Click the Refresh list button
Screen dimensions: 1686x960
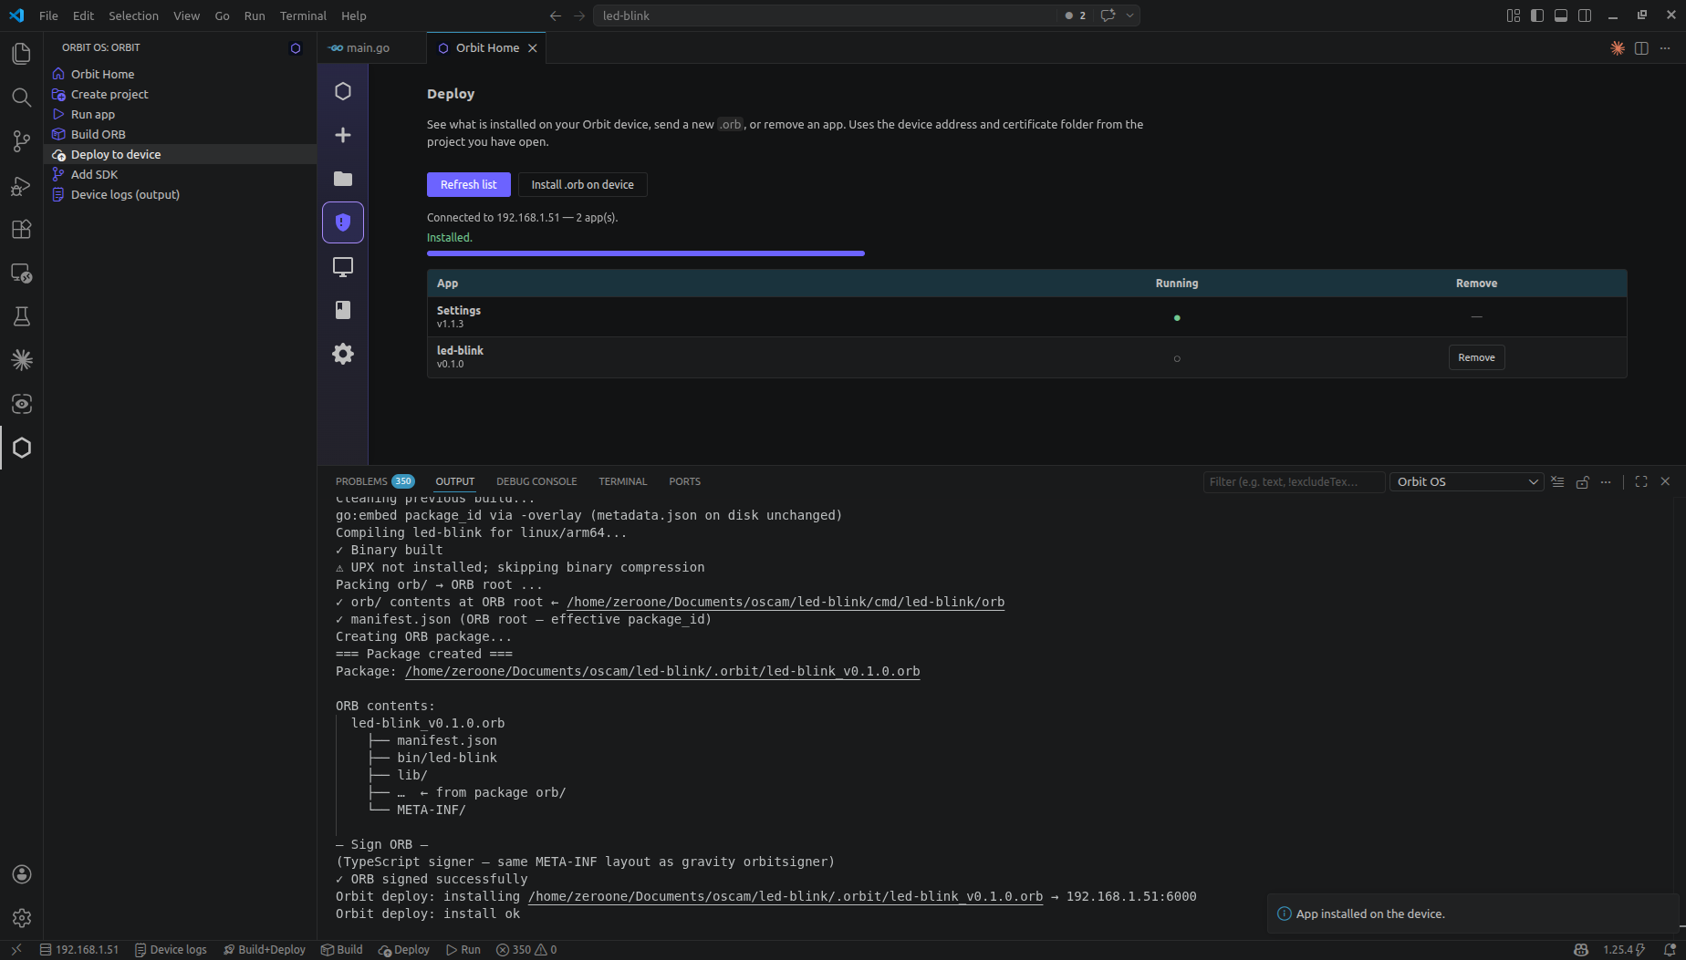[468, 184]
